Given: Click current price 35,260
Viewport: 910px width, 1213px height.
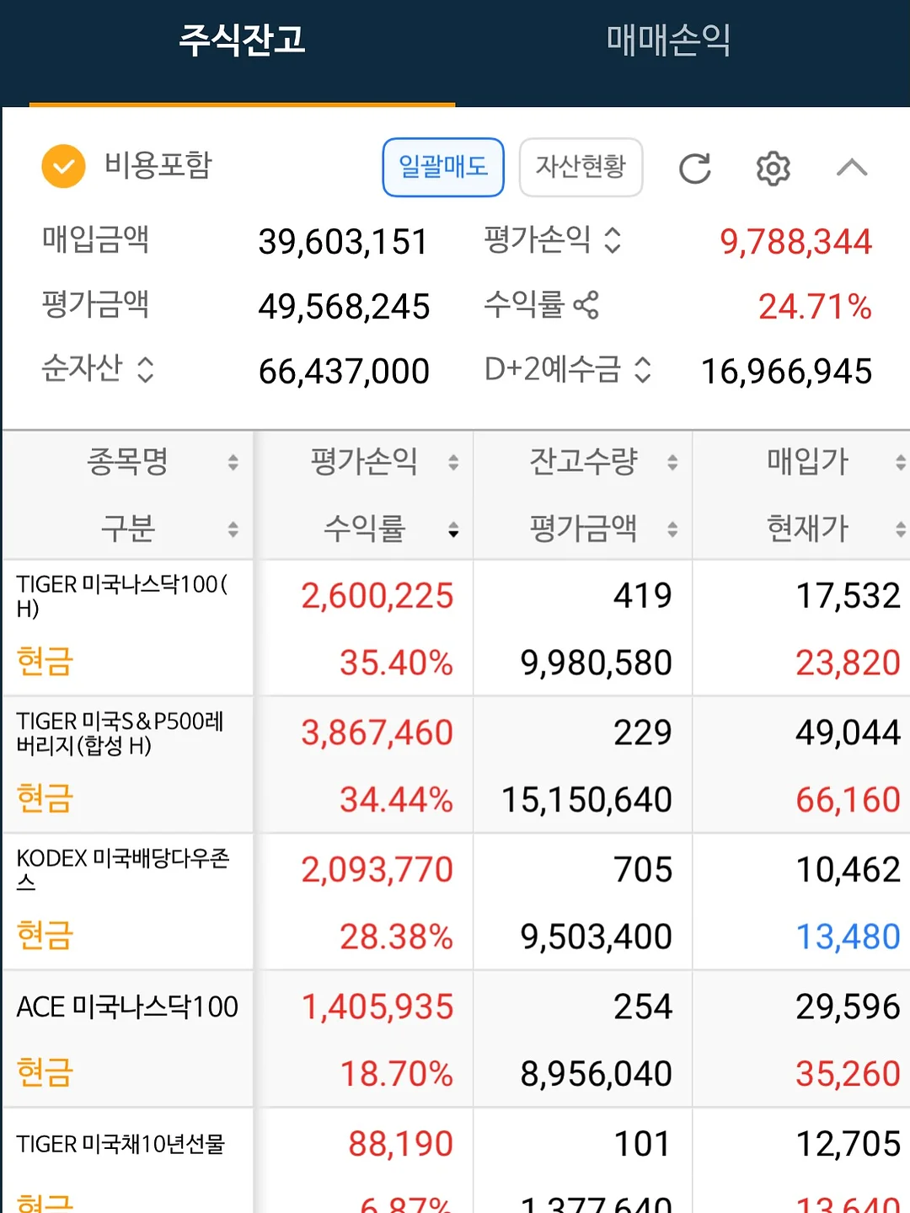Looking at the screenshot, I should pos(848,1074).
